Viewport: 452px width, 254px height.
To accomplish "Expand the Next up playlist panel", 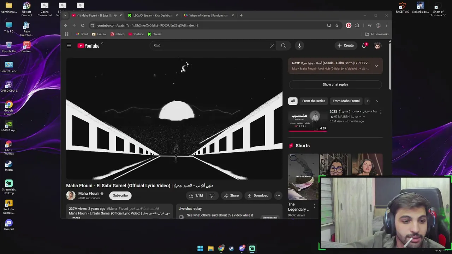I will coord(376,66).
